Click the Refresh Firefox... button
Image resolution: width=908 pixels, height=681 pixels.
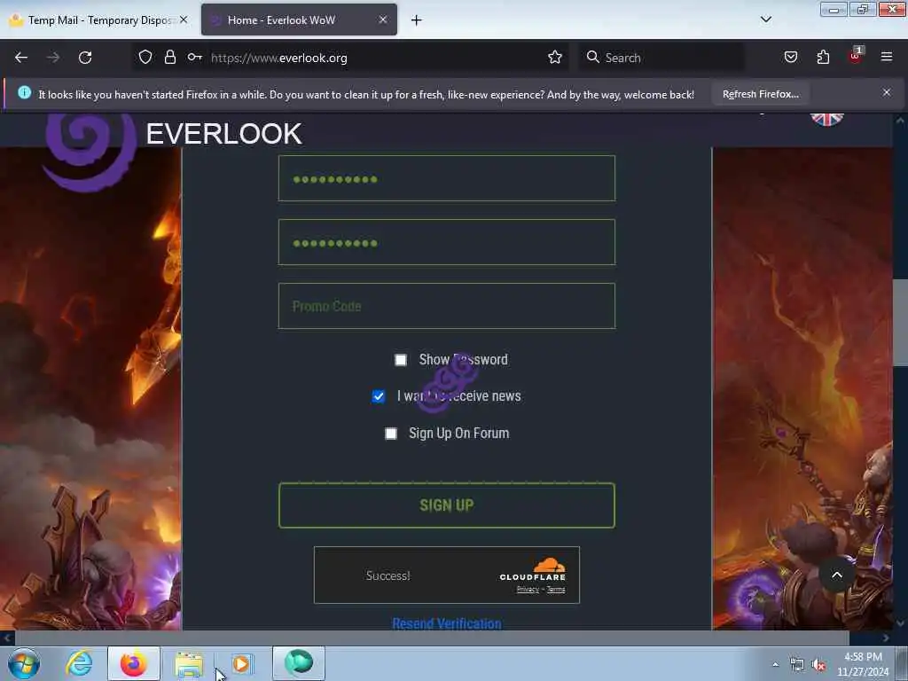(x=760, y=94)
